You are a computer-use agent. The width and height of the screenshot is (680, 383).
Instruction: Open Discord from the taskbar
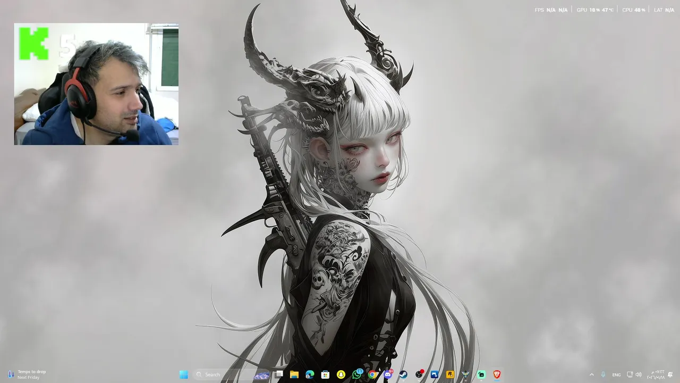(x=388, y=374)
